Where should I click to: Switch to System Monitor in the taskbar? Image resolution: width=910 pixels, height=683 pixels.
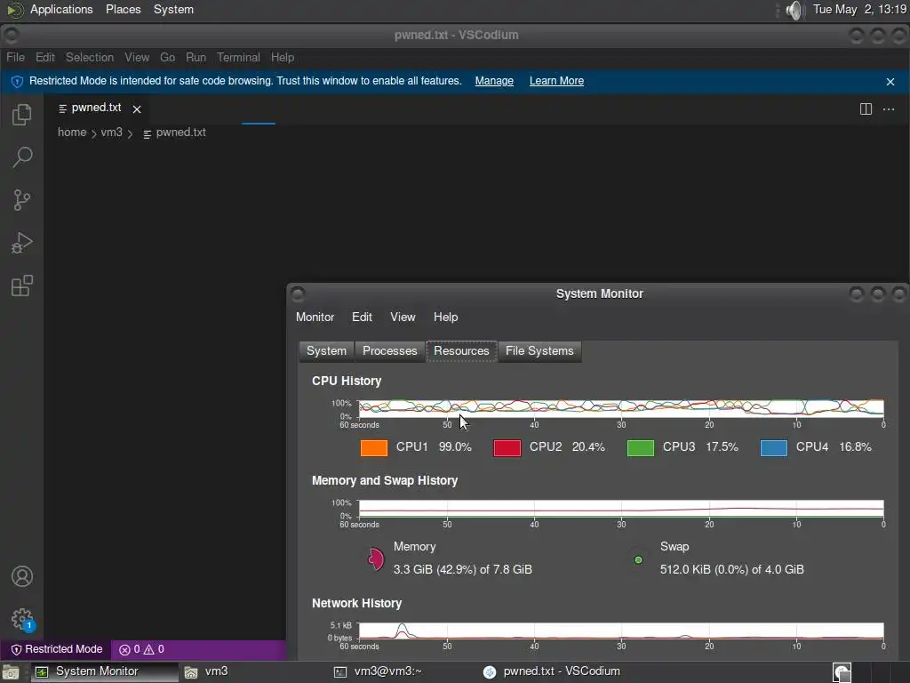(105, 672)
